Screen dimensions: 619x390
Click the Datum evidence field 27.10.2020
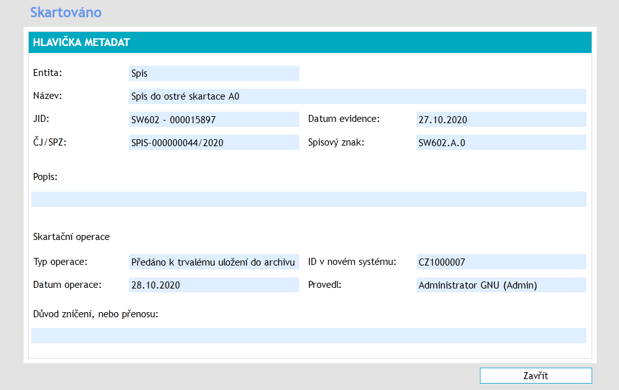(x=500, y=120)
